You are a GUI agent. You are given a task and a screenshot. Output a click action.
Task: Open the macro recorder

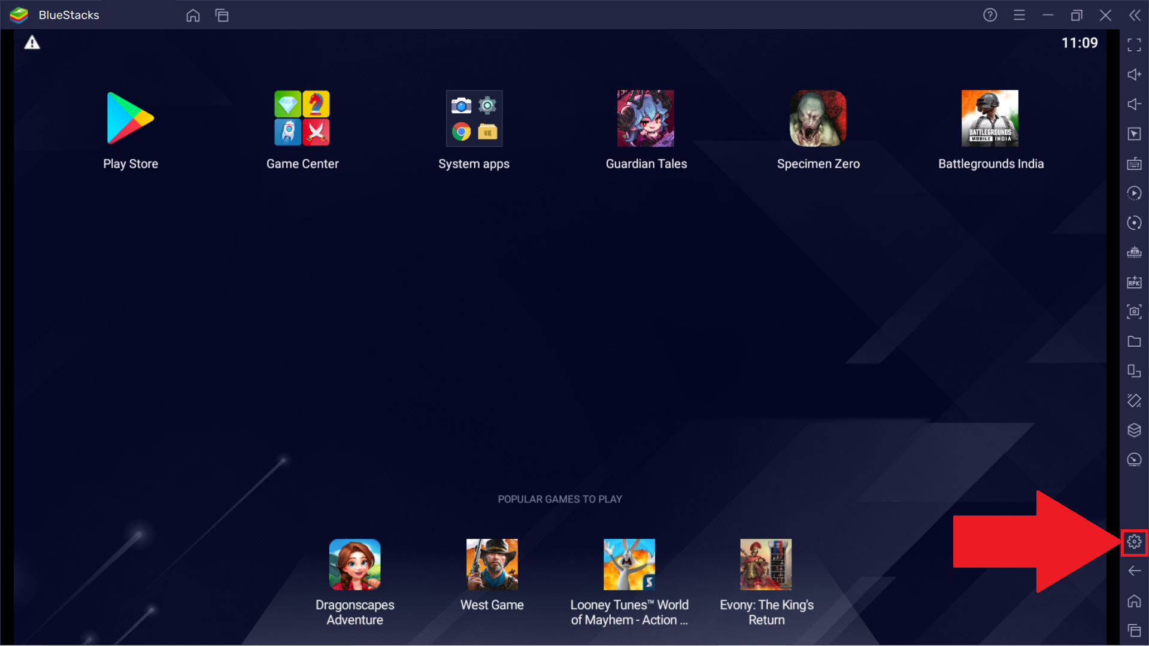[1134, 193]
